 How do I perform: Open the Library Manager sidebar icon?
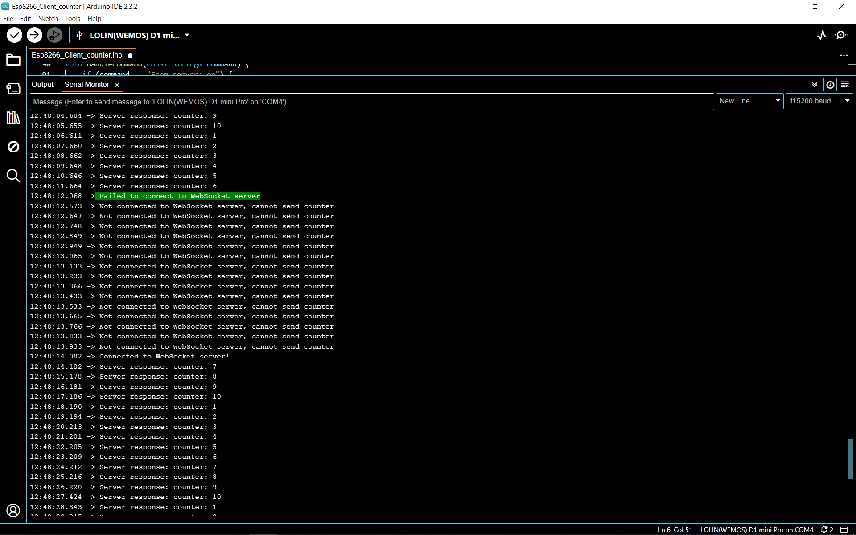(13, 118)
